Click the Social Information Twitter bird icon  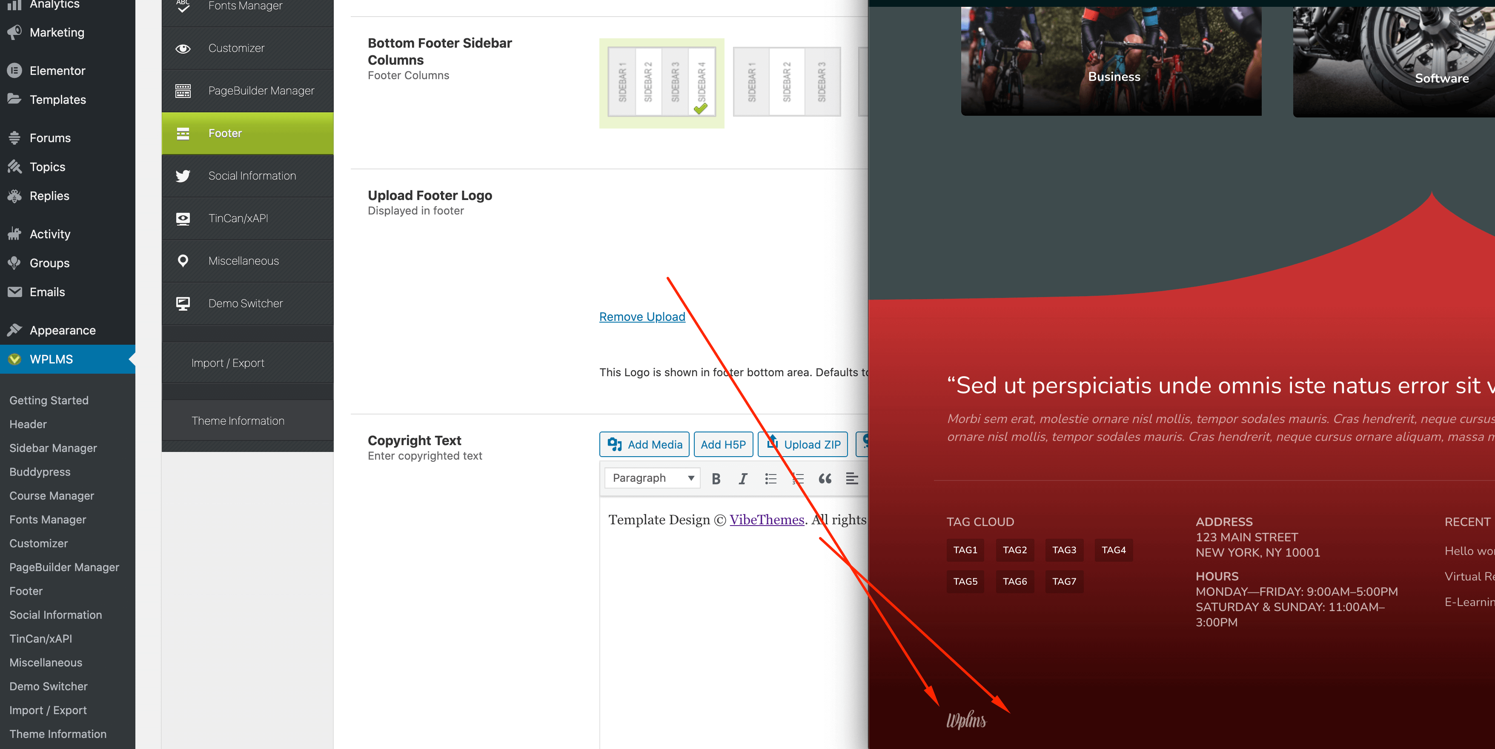[x=183, y=176]
